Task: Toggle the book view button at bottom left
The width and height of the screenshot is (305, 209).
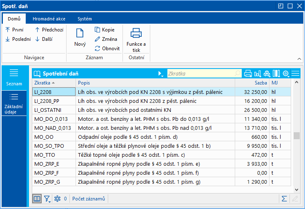Action: coord(37,199)
